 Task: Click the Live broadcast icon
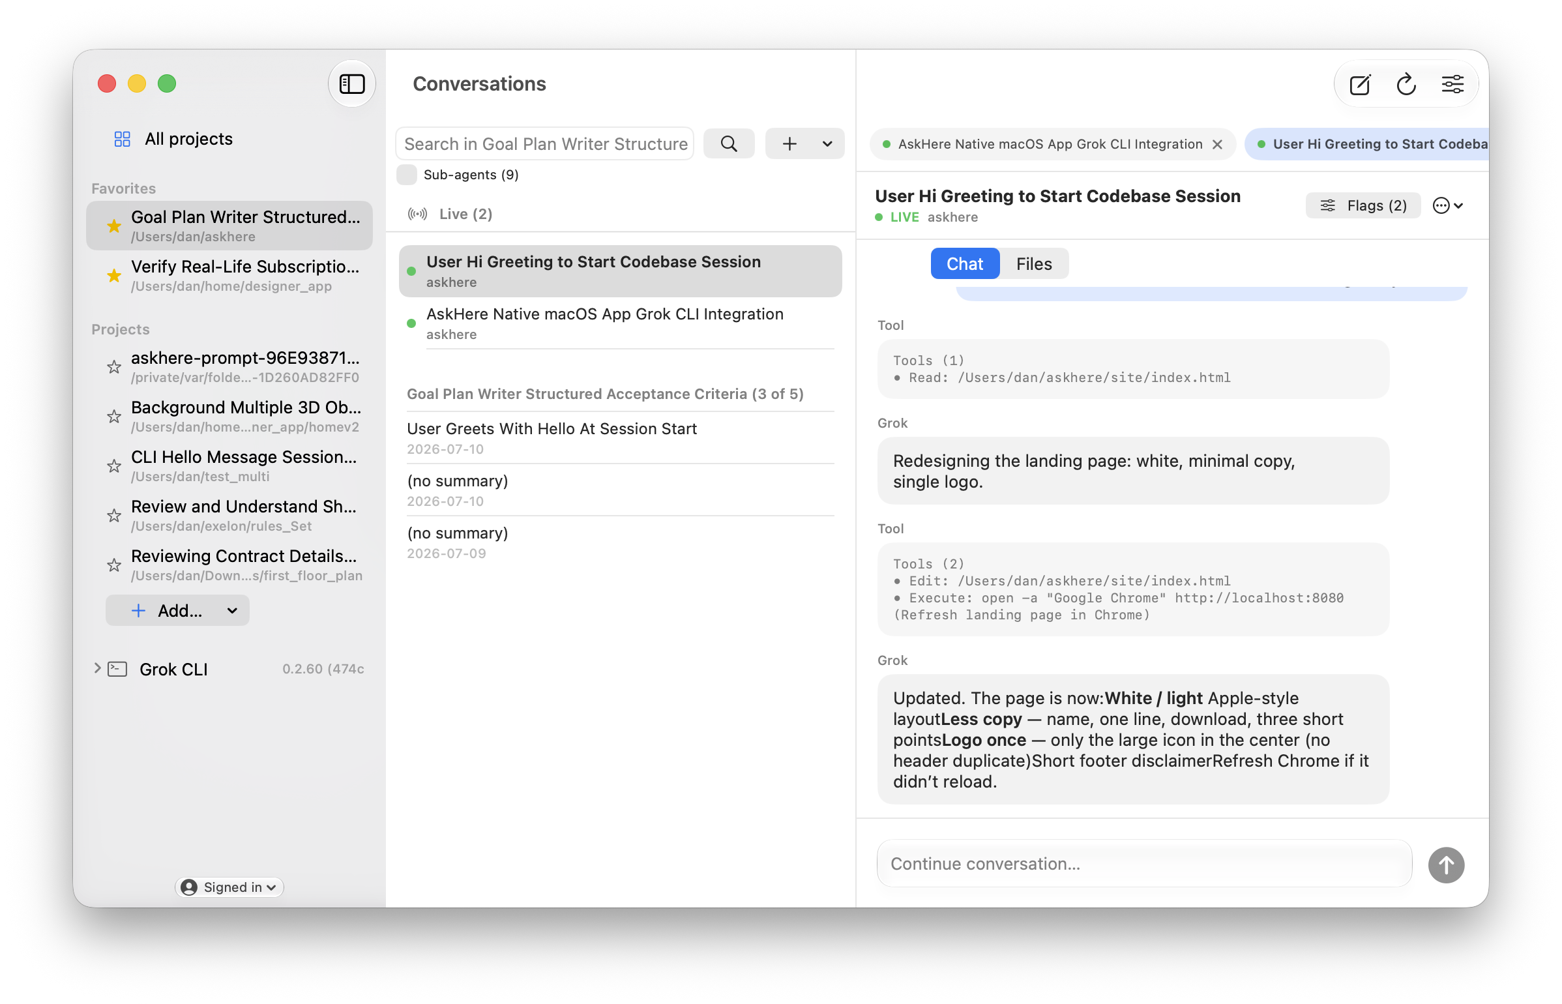pyautogui.click(x=417, y=214)
